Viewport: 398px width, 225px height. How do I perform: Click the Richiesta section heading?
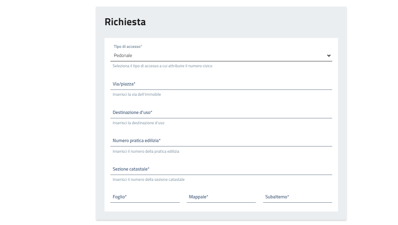(125, 22)
